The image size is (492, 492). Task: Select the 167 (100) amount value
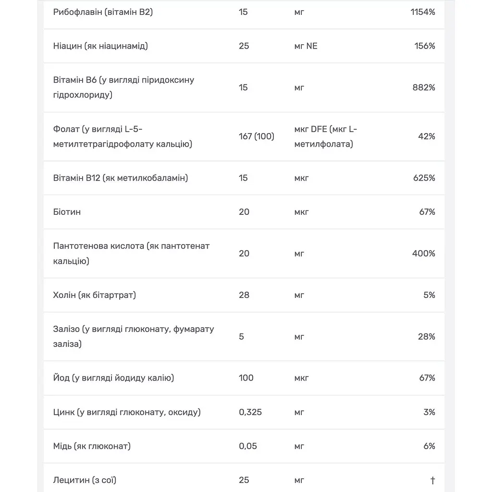(257, 136)
